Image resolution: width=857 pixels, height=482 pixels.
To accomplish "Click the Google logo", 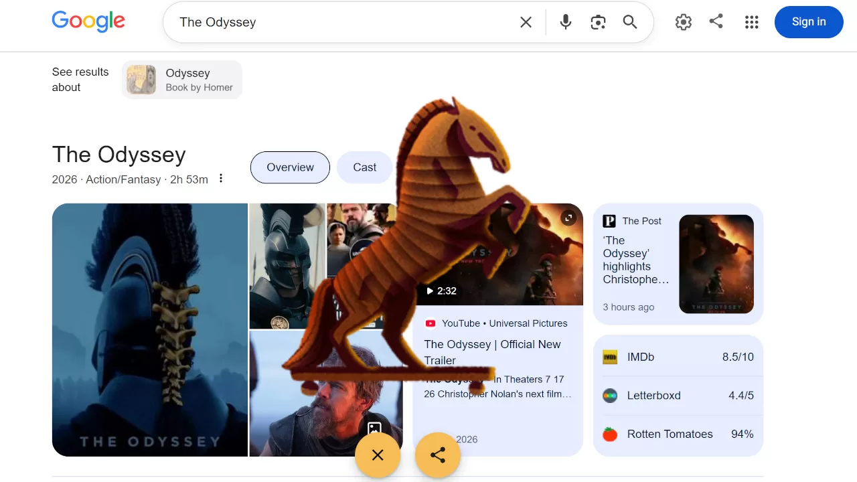I will pos(88,21).
